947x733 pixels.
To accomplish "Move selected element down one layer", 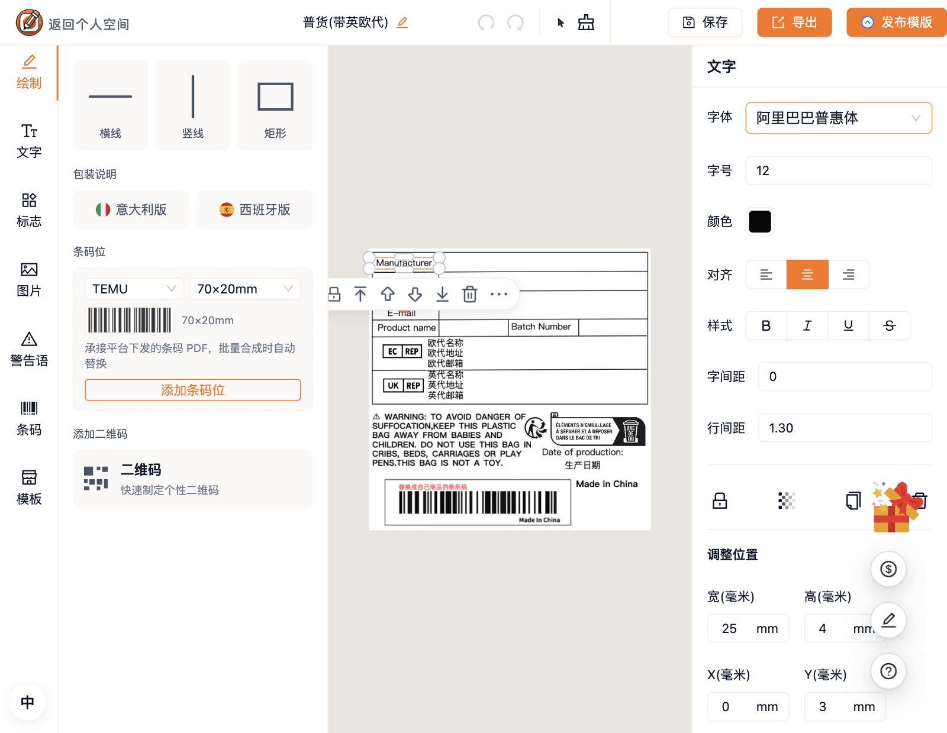I will click(x=415, y=294).
